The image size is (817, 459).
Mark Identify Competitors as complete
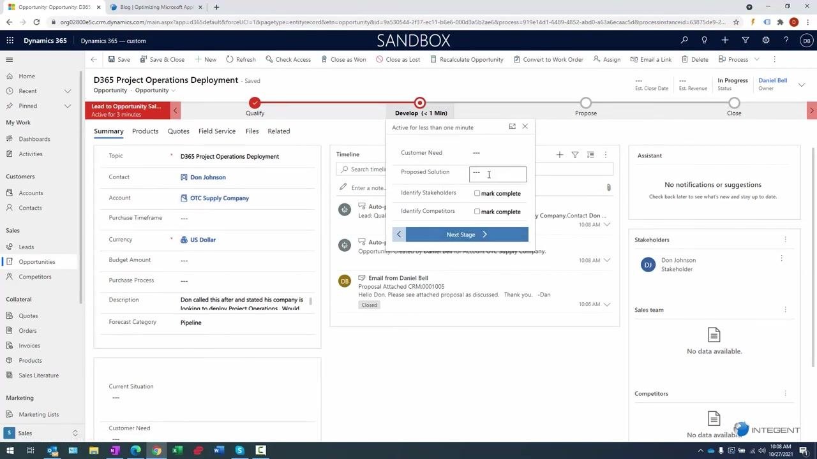(x=477, y=212)
